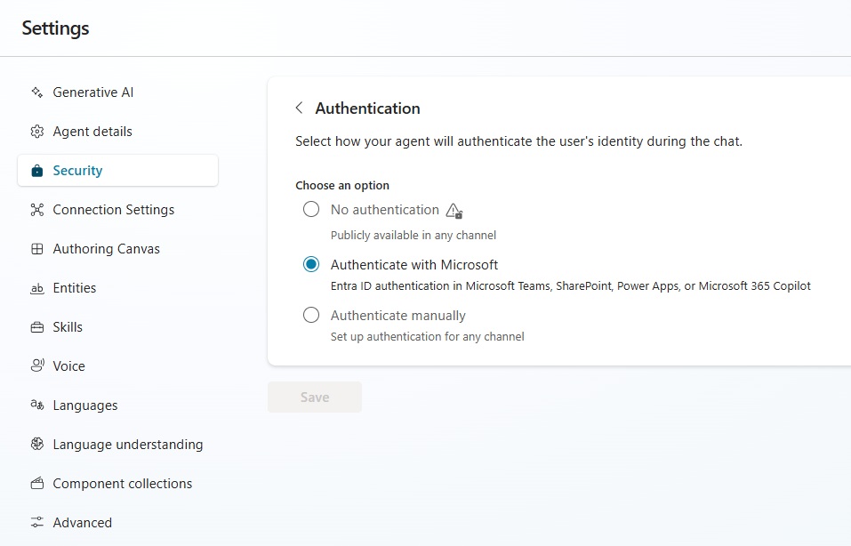The width and height of the screenshot is (851, 546).
Task: Click the Entities icon in sidebar
Action: (x=36, y=288)
